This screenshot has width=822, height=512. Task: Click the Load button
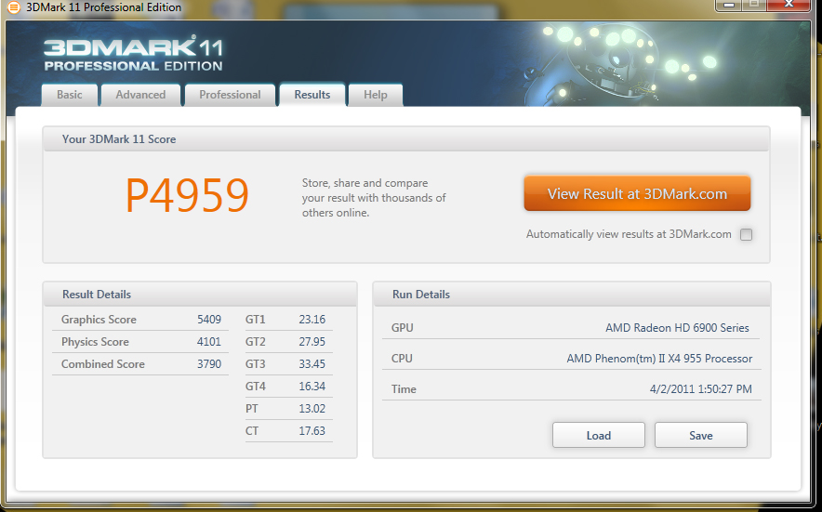click(599, 435)
